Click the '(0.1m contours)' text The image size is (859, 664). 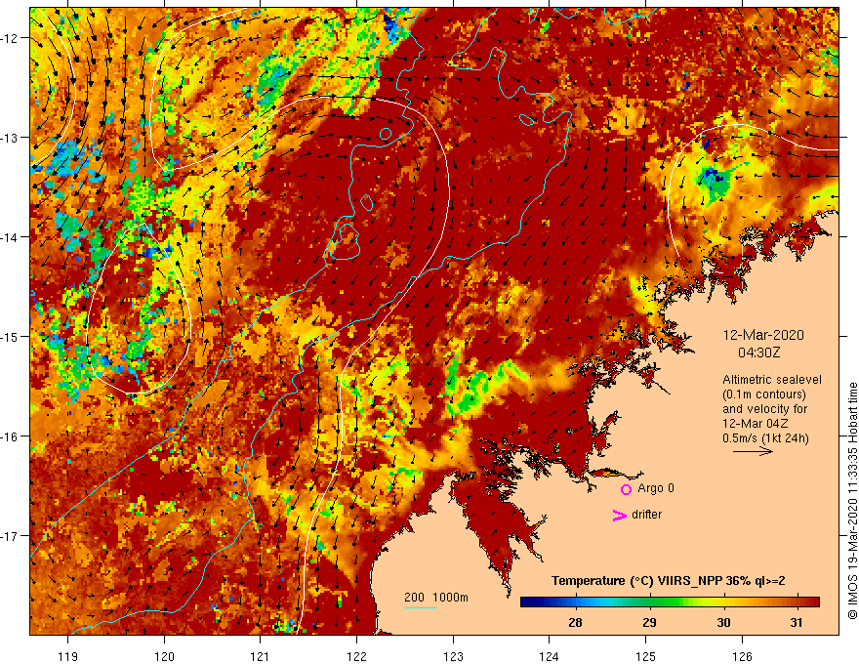point(764,394)
